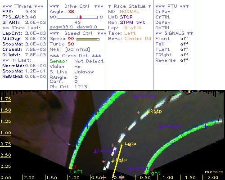
Task: Click the Turbo value 50
Action: coord(71,44)
